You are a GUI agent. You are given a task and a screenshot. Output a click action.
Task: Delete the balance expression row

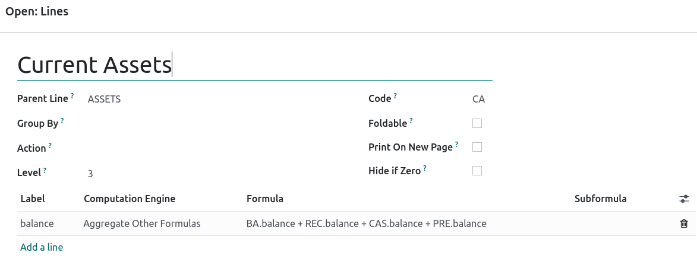click(x=684, y=223)
